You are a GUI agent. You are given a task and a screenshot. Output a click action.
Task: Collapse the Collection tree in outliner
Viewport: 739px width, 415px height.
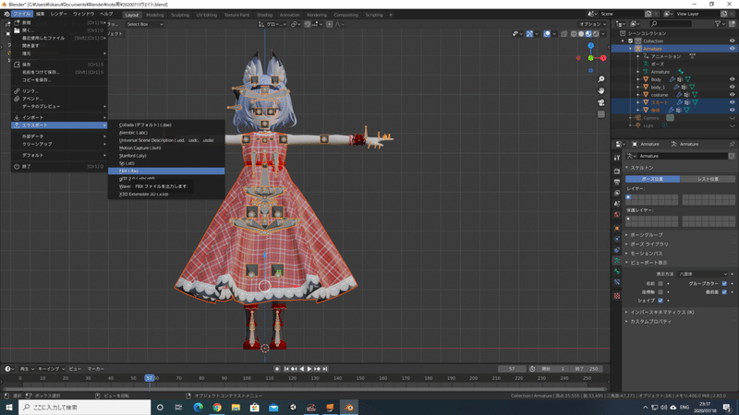tap(624, 41)
